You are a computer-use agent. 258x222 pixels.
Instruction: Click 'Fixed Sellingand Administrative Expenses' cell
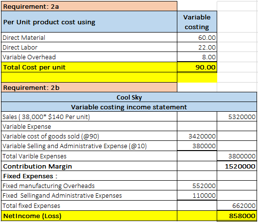point(89,195)
